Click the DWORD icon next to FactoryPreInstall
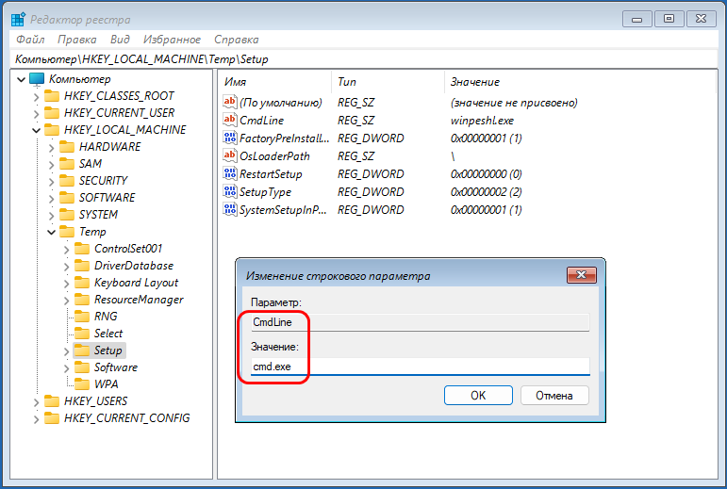The image size is (727, 489). coord(230,138)
